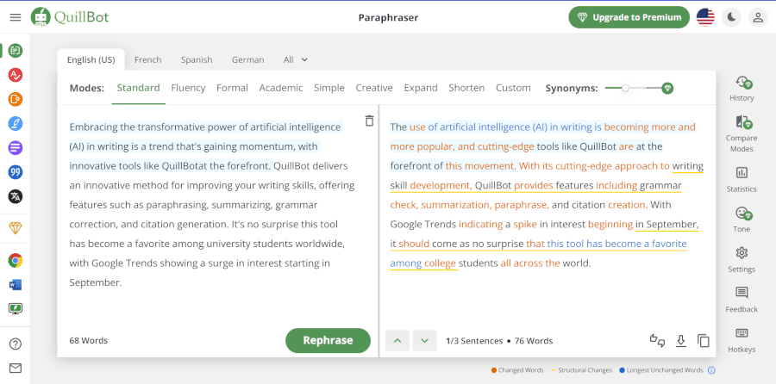
Task: Change language via US flag
Action: coord(705,17)
